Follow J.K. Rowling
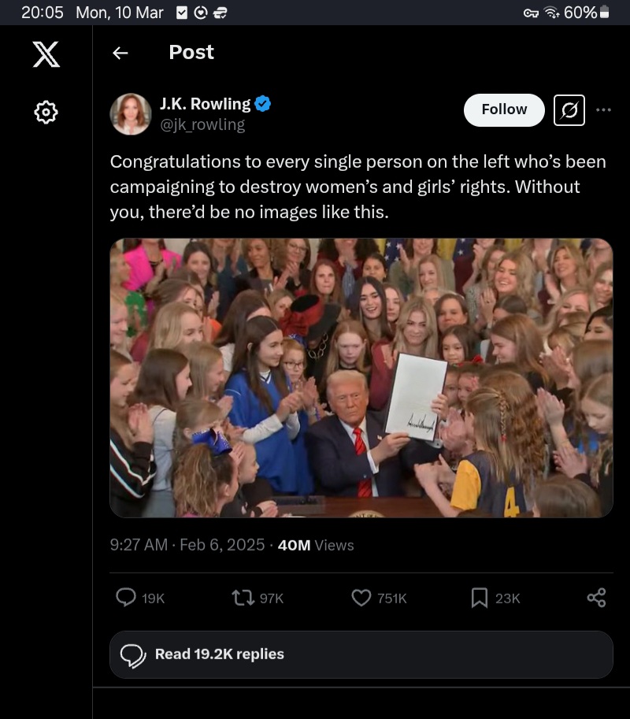The image size is (630, 719). [504, 109]
